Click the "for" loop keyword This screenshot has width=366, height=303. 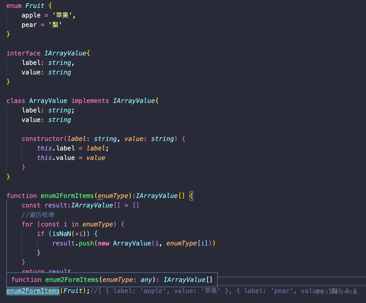[x=27, y=224]
